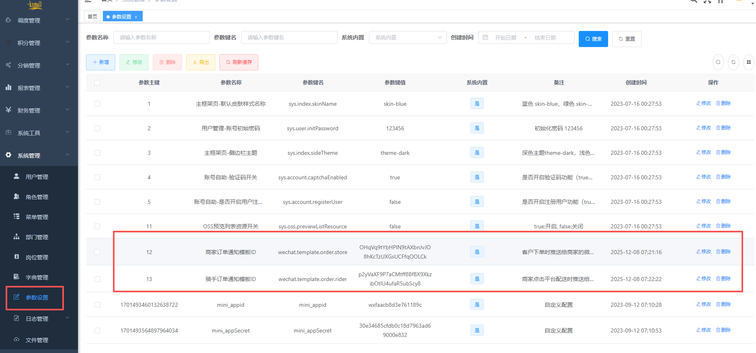Click the 导出 export button
756x353 pixels.
tap(201, 62)
